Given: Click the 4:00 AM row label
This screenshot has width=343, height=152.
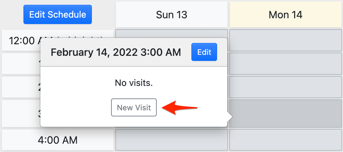Looking at the screenshot, I should click(58, 140).
